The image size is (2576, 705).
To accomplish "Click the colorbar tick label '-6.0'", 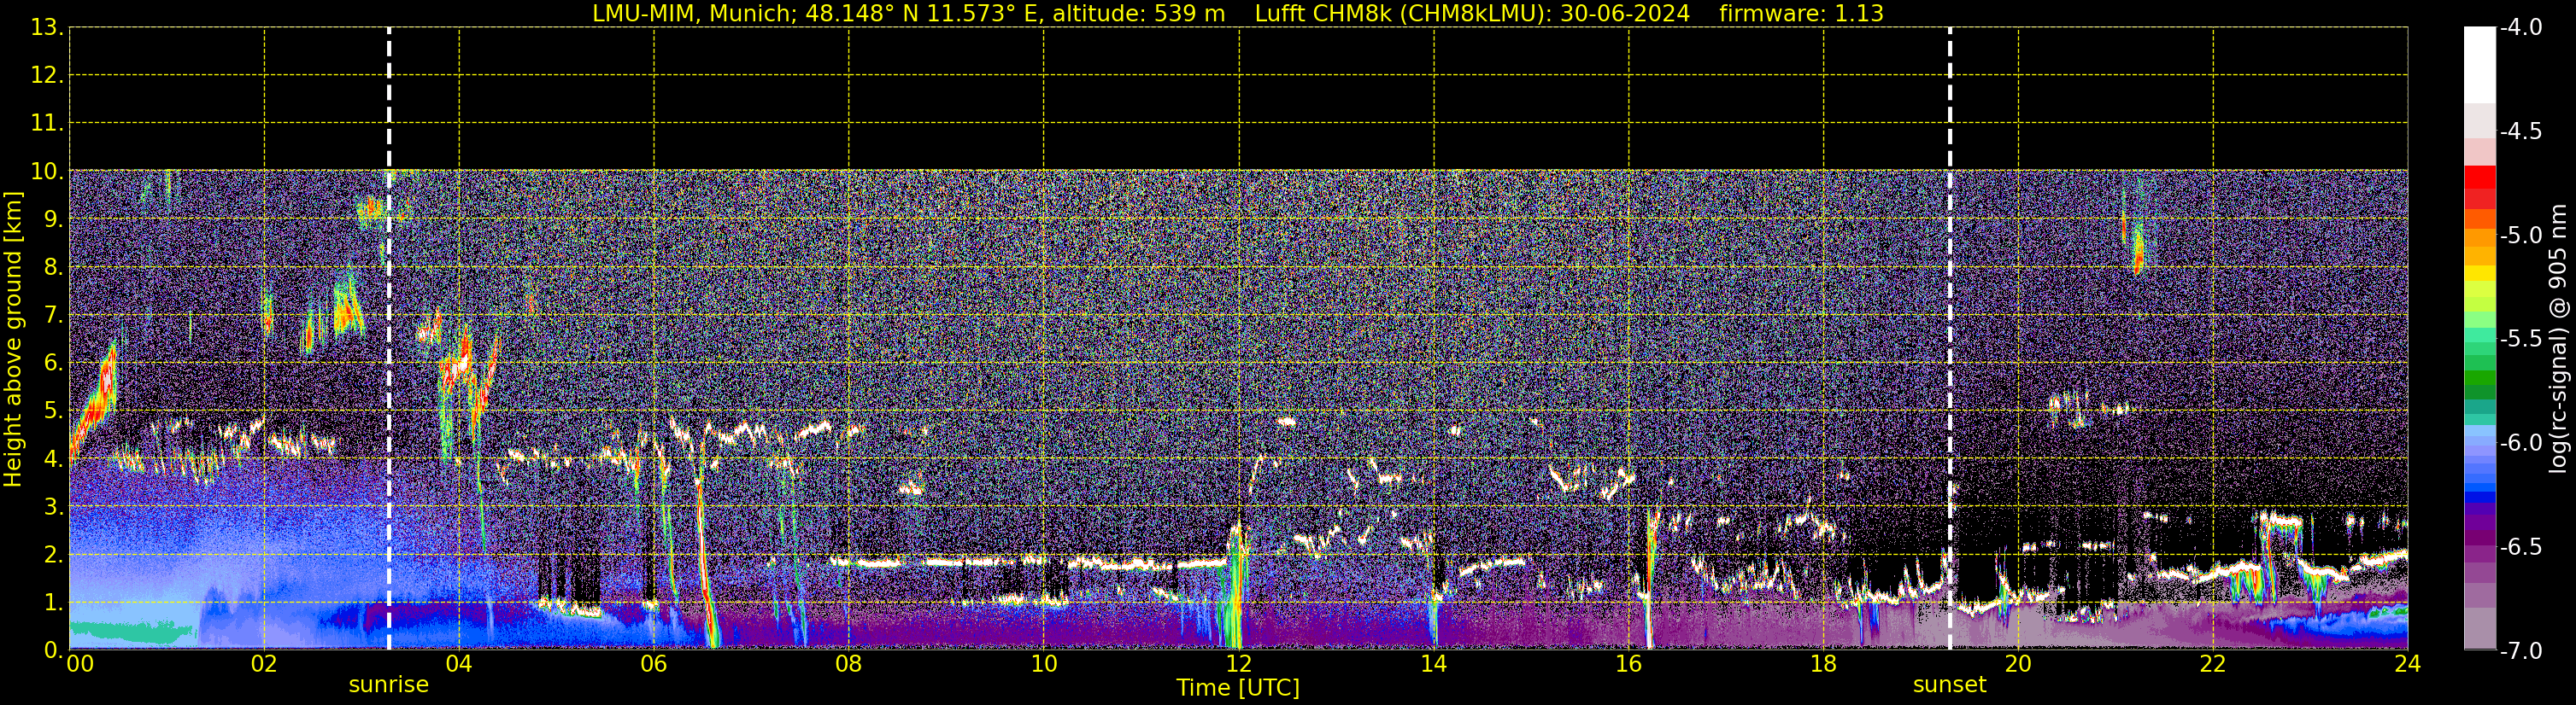I will [2521, 443].
